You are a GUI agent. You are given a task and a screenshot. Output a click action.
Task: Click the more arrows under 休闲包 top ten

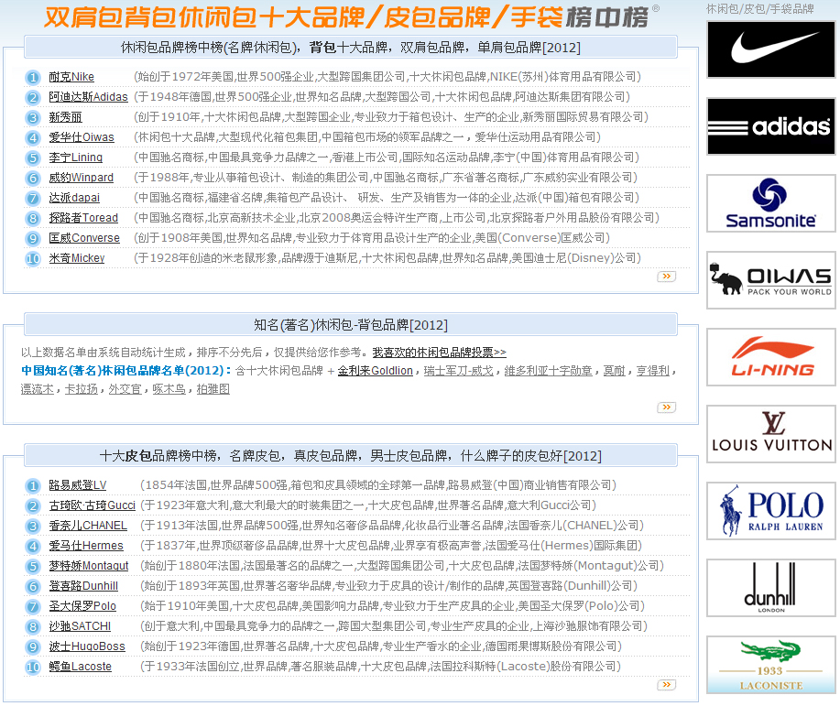(667, 277)
